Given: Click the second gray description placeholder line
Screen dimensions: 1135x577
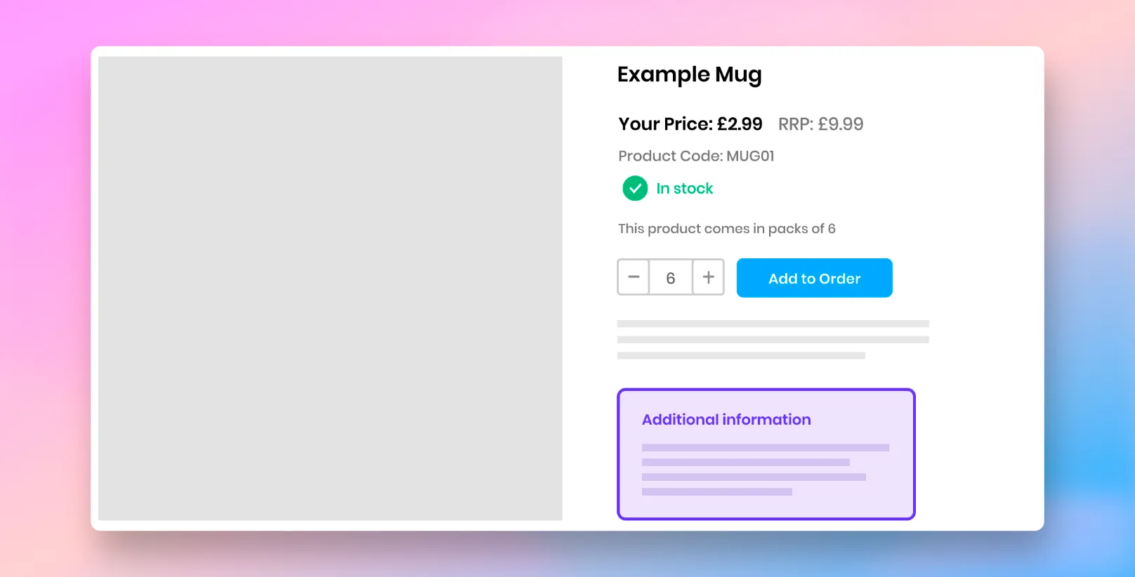Looking at the screenshot, I should click(773, 340).
